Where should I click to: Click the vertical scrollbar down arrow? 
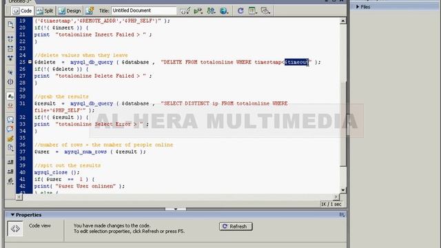click(x=343, y=190)
